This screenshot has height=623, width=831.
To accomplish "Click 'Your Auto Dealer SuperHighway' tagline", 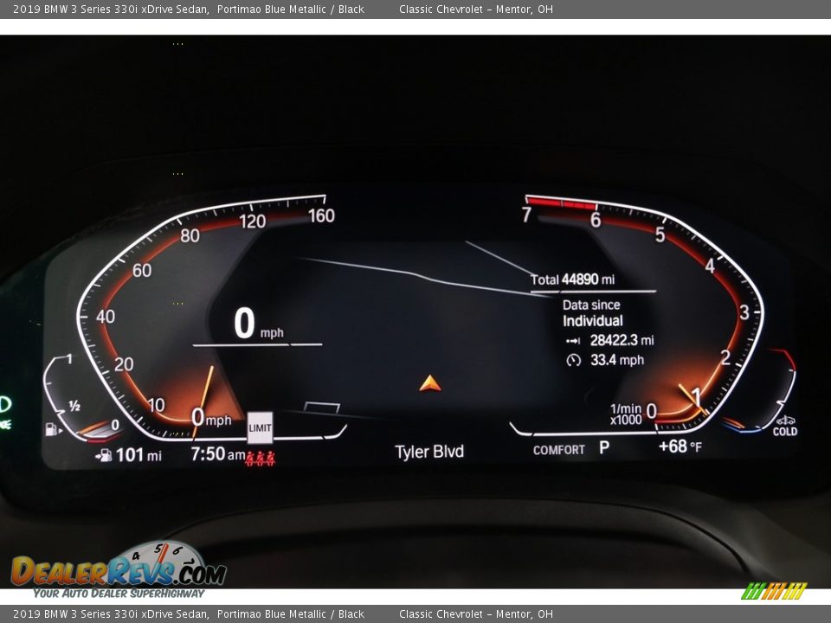I will [119, 594].
